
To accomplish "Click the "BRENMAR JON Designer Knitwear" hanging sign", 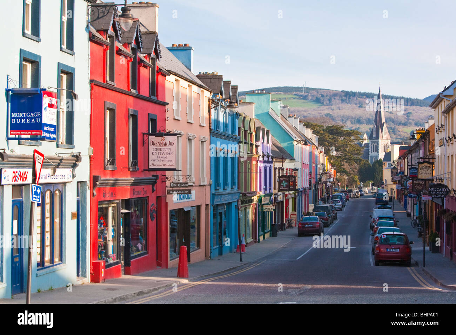I will [x=162, y=152].
